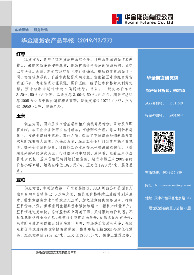Click the analyst name 农产品分析师: 傅雅琦

coord(165,90)
